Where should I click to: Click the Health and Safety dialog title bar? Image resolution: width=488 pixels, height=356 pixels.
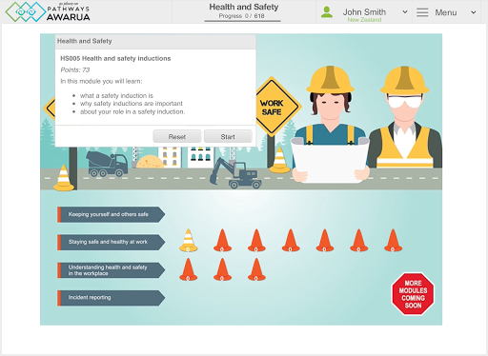point(155,41)
